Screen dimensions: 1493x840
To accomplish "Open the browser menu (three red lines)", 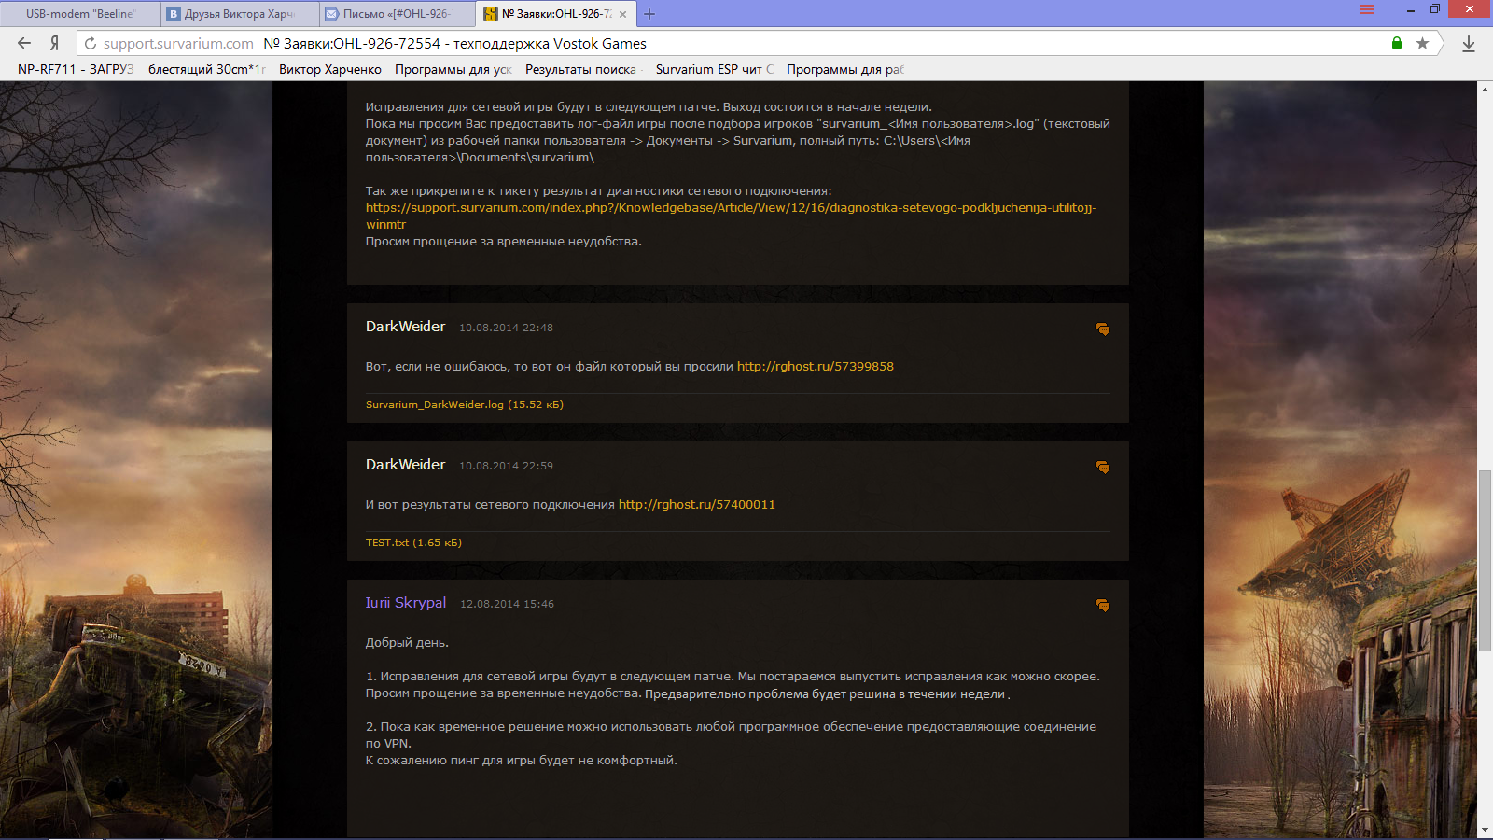I will (1367, 10).
